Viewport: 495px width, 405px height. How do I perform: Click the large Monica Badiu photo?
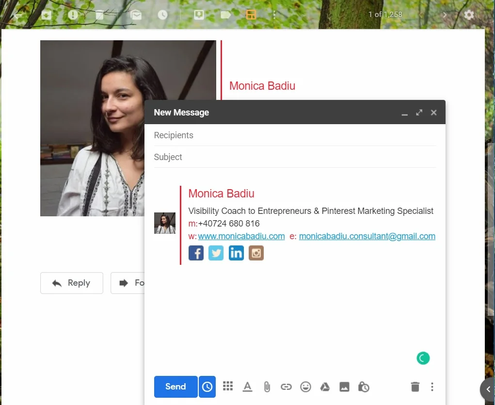click(x=92, y=128)
